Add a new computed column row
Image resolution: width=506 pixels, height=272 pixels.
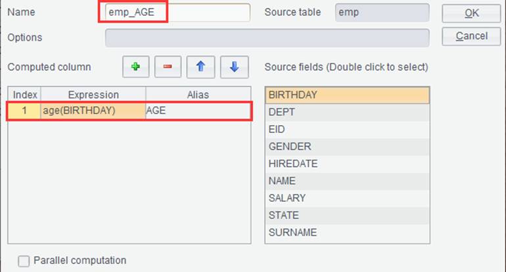[x=135, y=67]
